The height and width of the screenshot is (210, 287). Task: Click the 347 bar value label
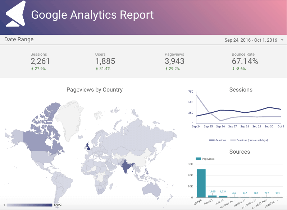coord(245,193)
